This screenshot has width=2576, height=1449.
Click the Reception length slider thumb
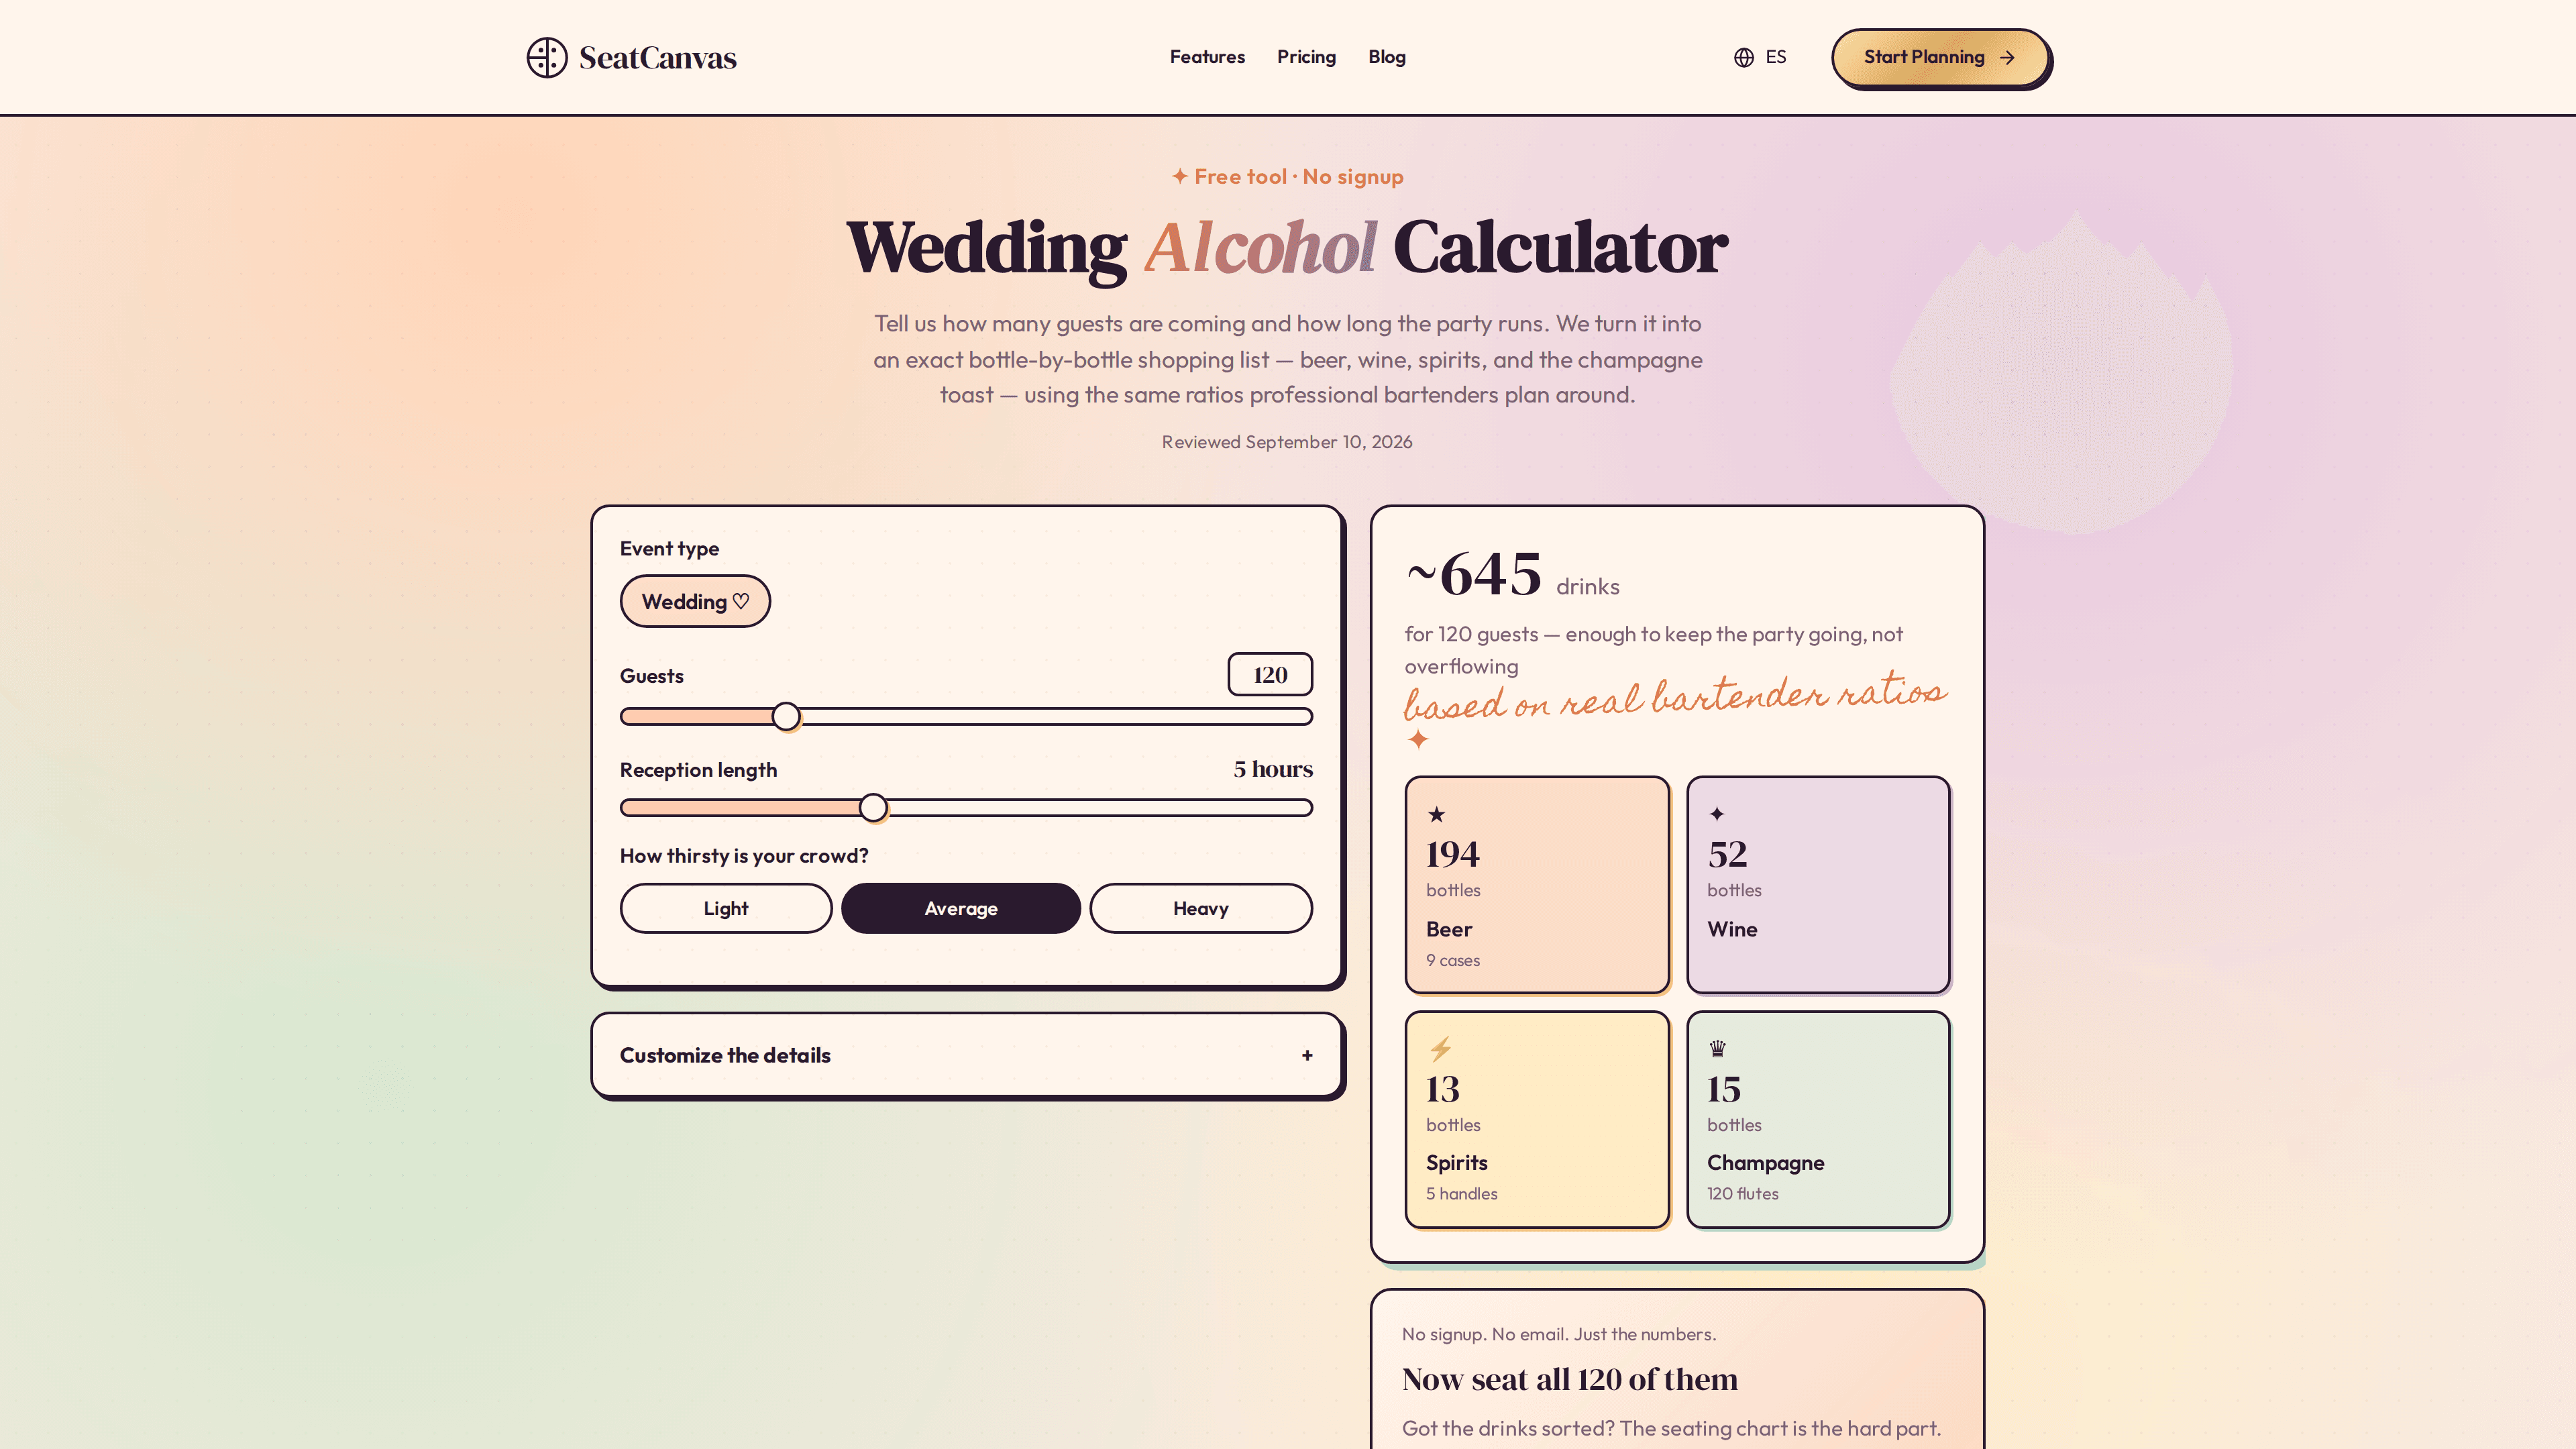point(873,807)
